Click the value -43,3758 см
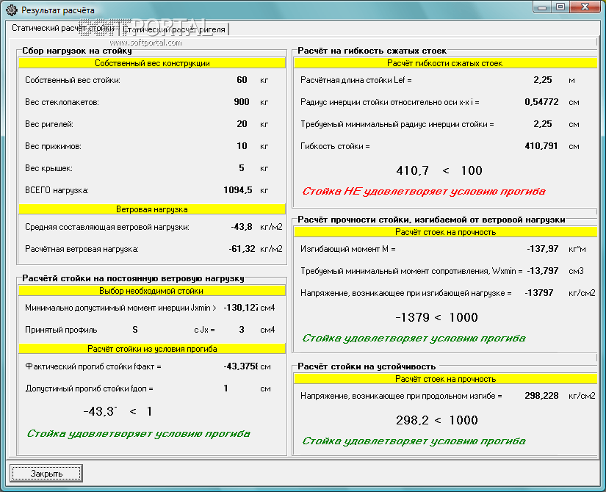The width and height of the screenshot is (606, 492). [x=240, y=366]
